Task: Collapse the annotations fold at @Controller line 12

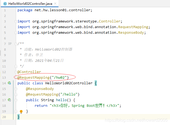Action: coord(16,72)
